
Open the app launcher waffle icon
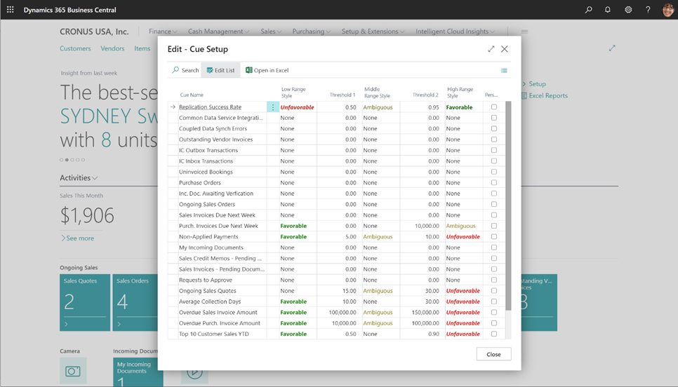[10, 10]
